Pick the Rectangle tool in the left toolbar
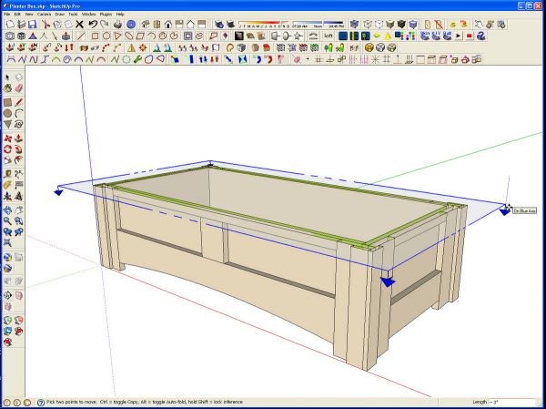Viewport: 546px width, 409px height. click(7, 102)
